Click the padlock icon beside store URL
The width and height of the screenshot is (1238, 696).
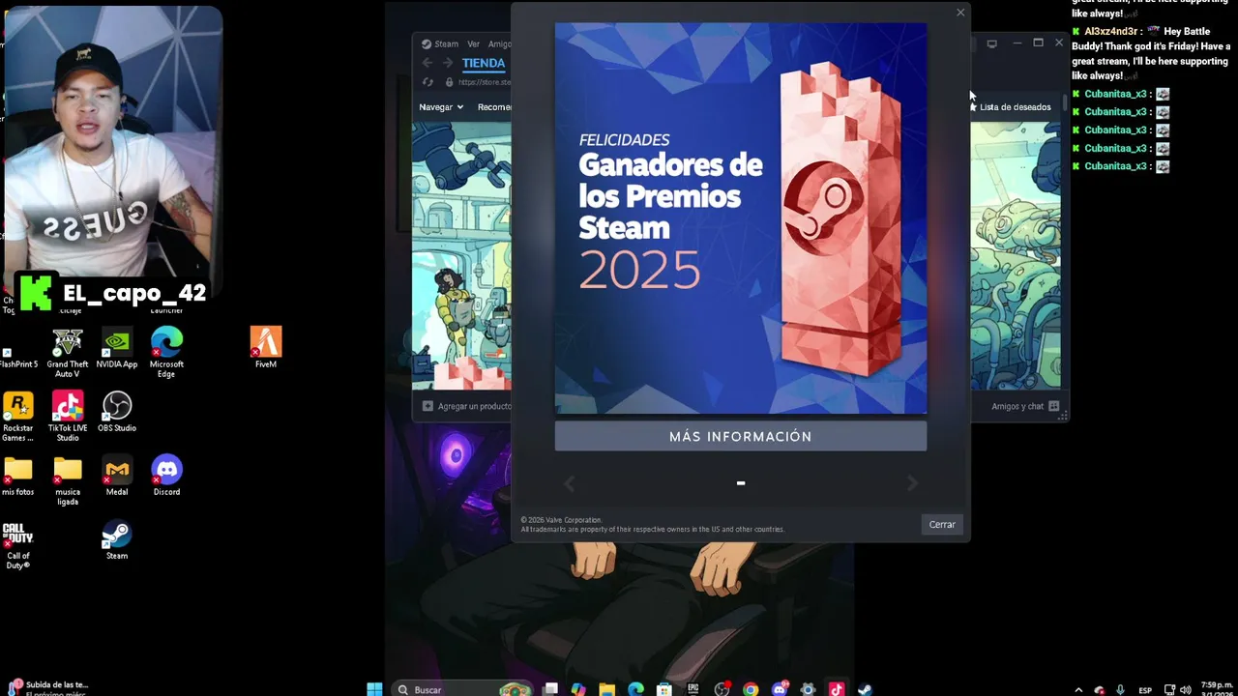tap(450, 82)
